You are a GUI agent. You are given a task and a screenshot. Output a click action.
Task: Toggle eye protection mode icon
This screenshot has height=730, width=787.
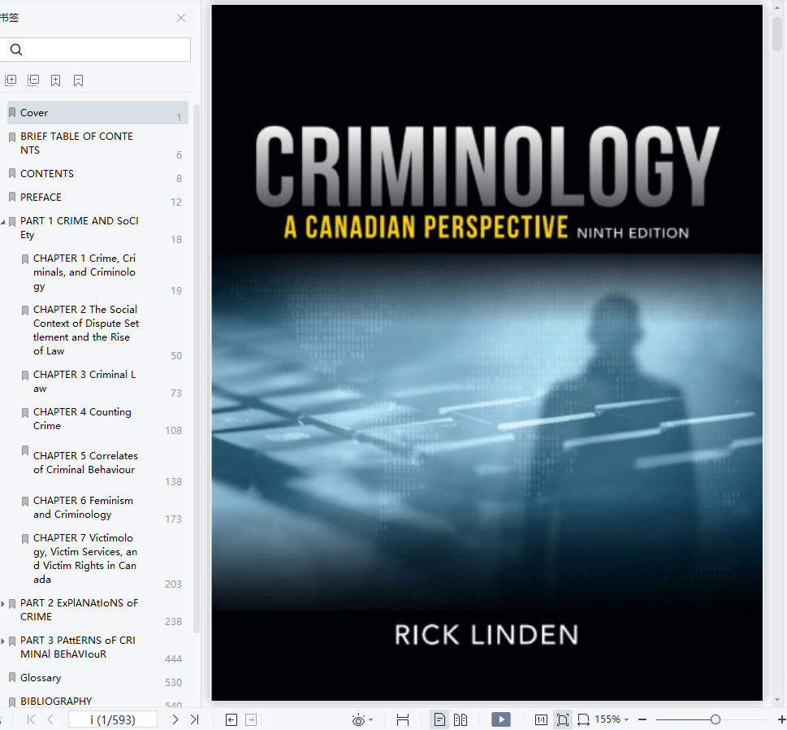click(358, 720)
